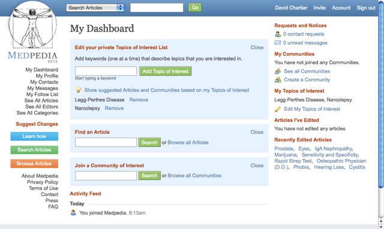The image size is (384, 229).
Task: Click the blue Learn how button
Action: click(34, 136)
